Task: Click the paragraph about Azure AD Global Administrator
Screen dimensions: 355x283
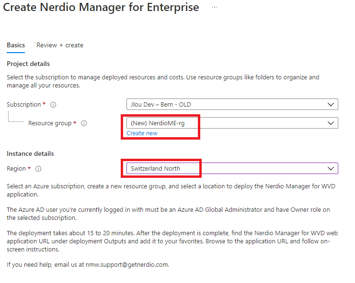Action: coord(168,214)
